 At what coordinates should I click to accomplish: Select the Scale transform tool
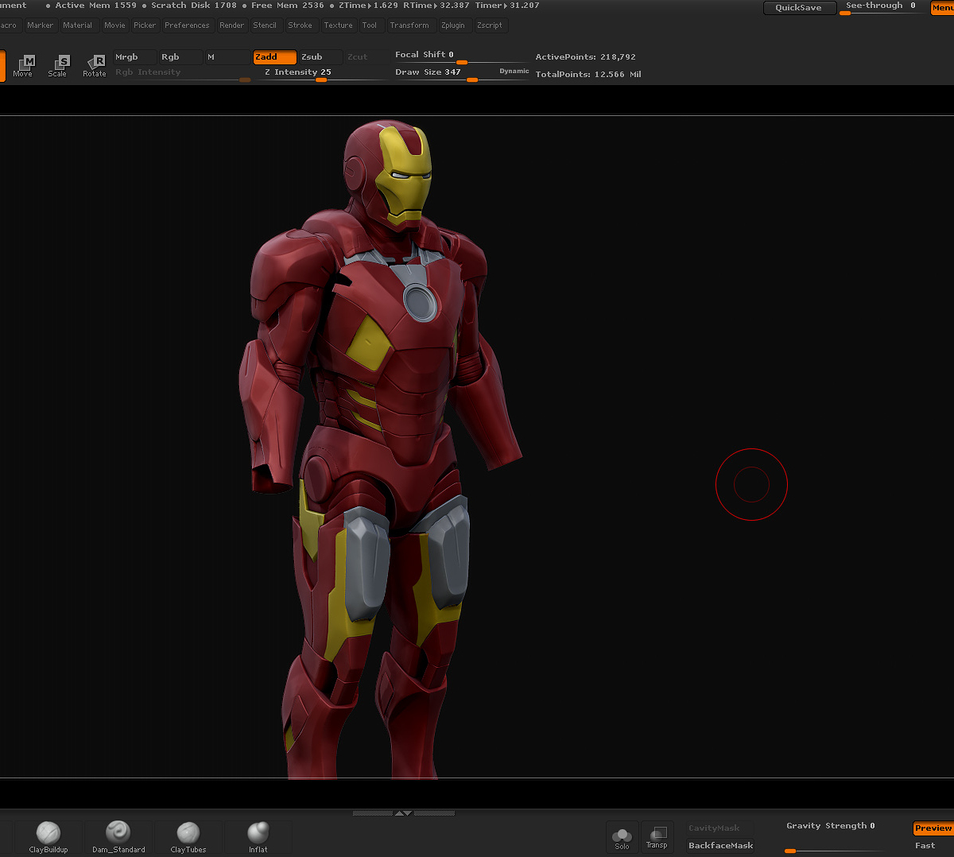tap(58, 66)
